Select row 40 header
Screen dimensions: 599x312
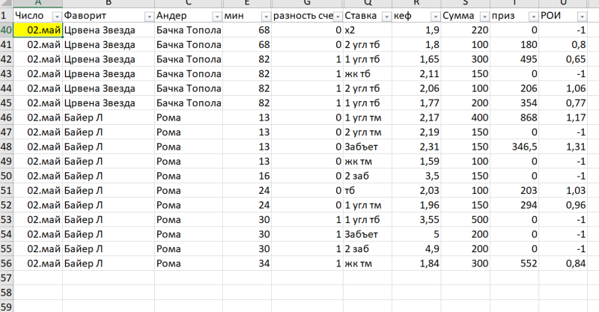point(6,30)
